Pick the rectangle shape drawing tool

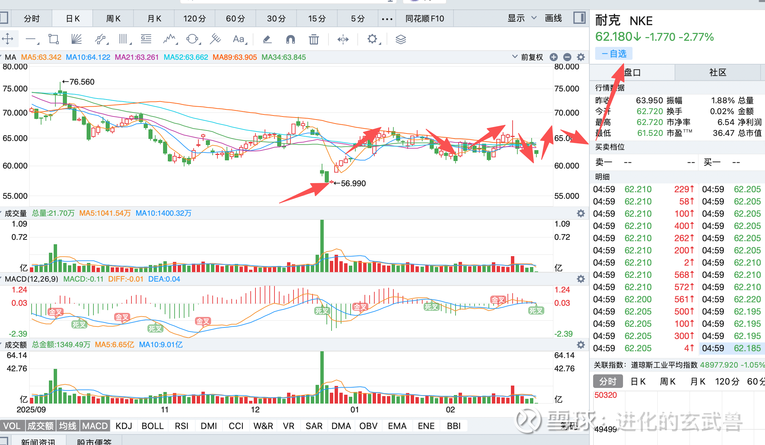click(54, 39)
